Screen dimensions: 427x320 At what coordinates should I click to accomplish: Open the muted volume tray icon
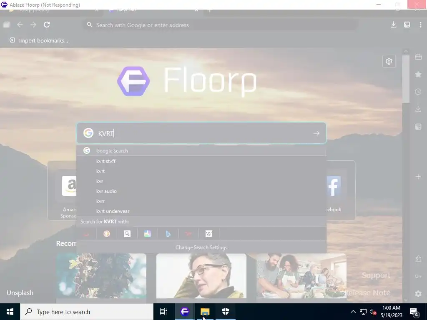click(373, 312)
